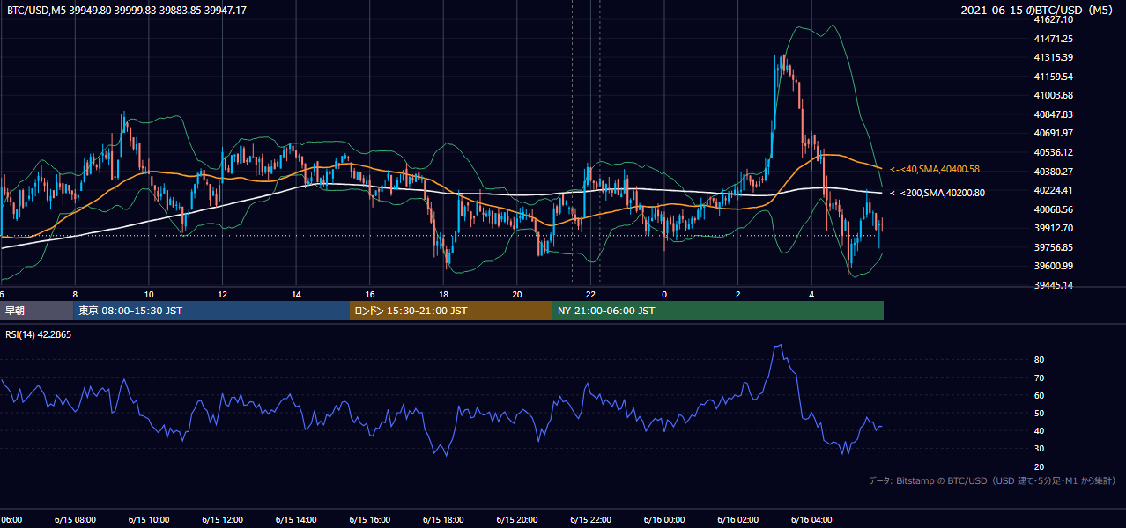1126x528 pixels.
Task: Click the RSI scale value 80
Action: point(1040,360)
